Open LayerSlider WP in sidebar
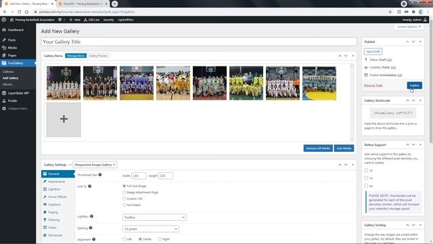 click(18, 94)
